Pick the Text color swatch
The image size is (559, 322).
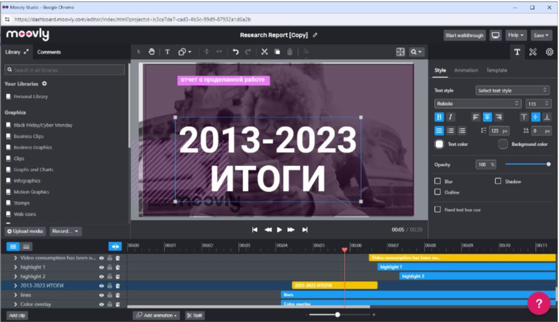click(439, 144)
